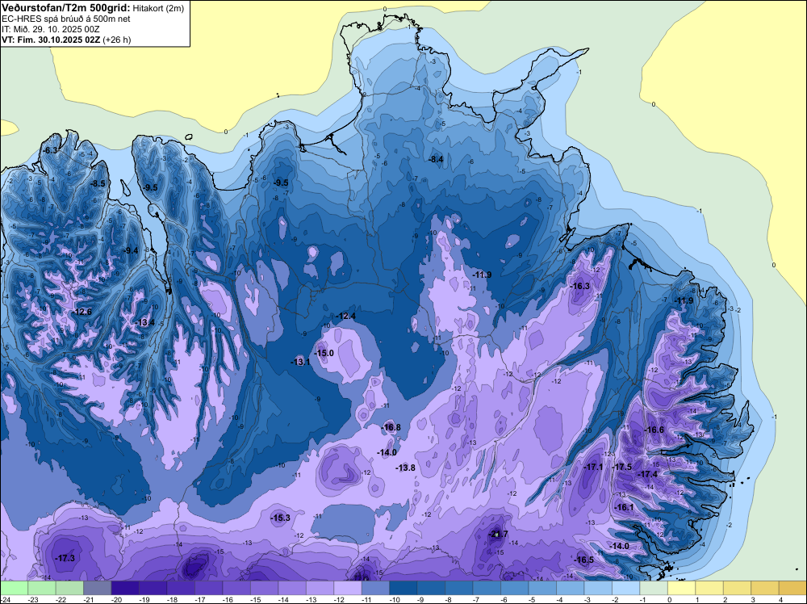Select the -6.3 temperature value
807x604 pixels.
pyautogui.click(x=49, y=150)
